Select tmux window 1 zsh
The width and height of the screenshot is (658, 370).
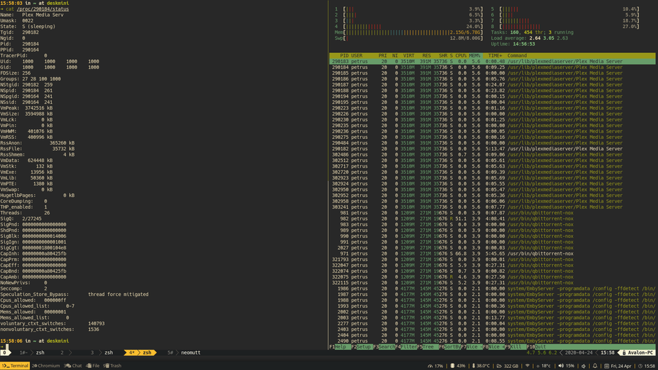click(32, 353)
